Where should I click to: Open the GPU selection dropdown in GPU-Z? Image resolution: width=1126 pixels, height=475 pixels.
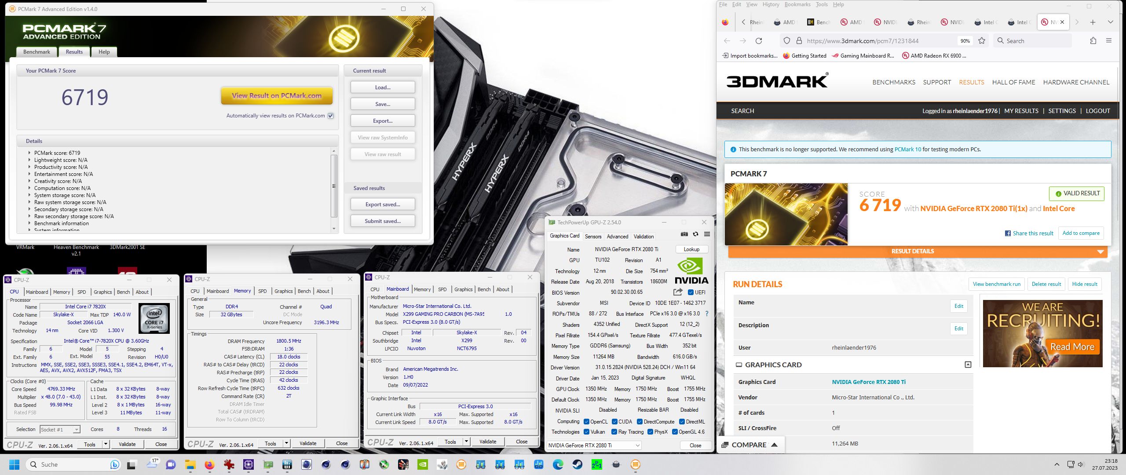[x=594, y=445]
